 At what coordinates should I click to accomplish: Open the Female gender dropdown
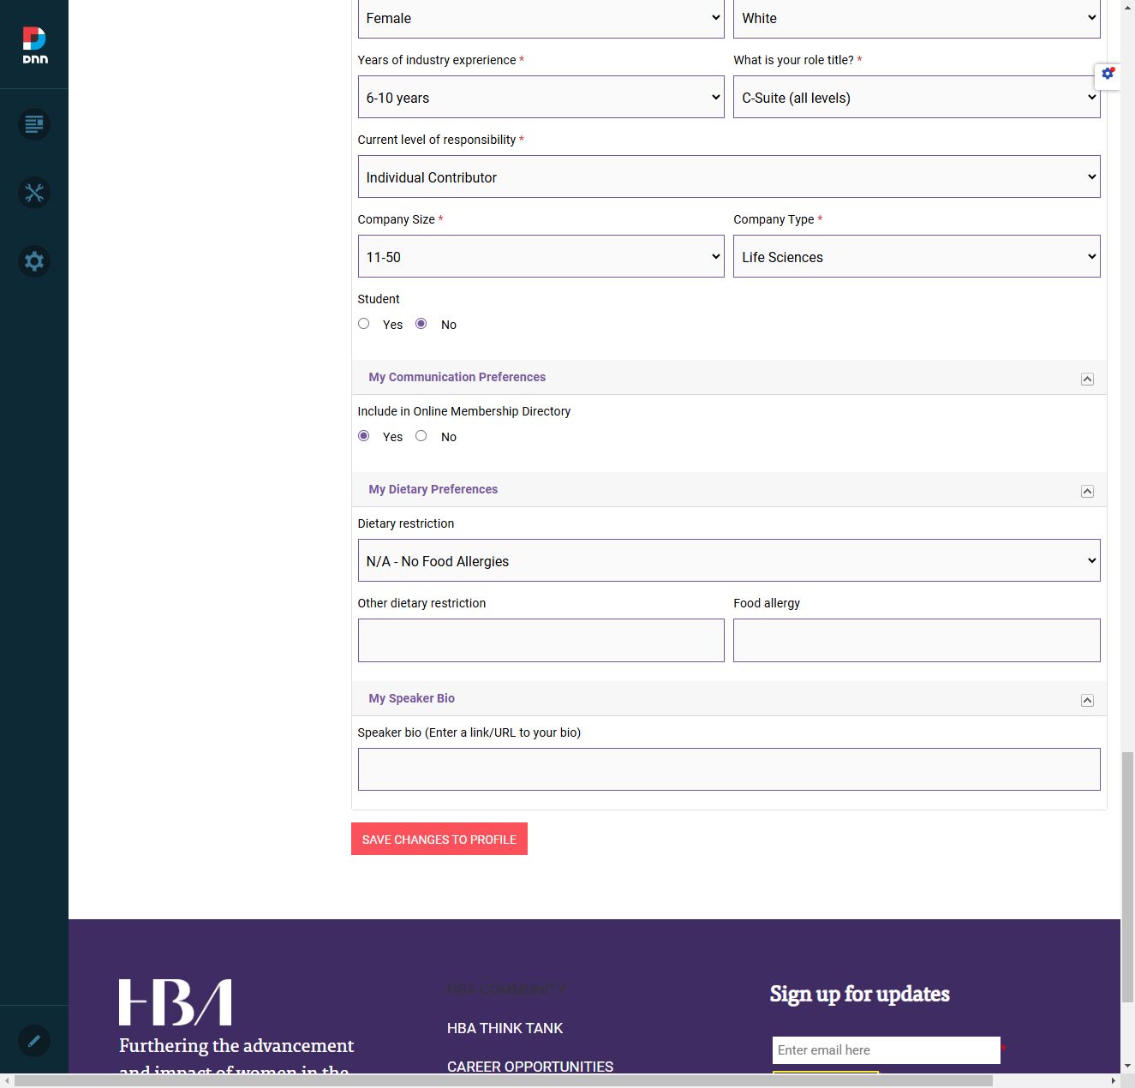tap(541, 19)
